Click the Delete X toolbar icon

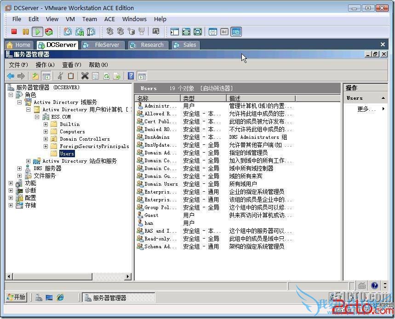85,76
